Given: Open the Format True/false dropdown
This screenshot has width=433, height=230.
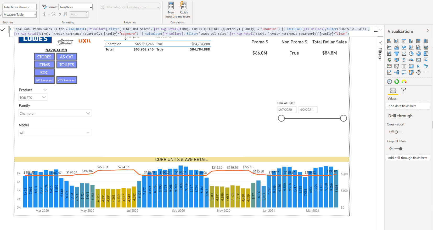Looking at the screenshot, I should click(76, 7).
